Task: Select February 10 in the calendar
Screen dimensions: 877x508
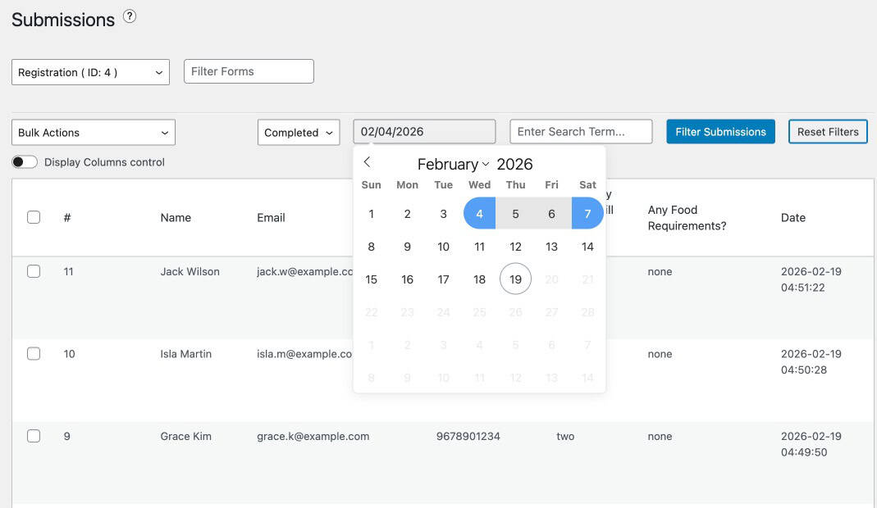Action: (444, 247)
